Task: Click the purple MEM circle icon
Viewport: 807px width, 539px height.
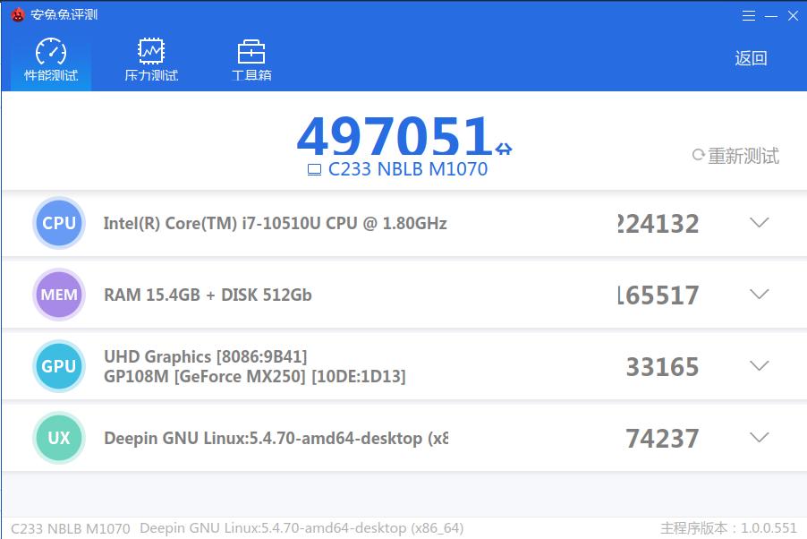Action: (59, 295)
